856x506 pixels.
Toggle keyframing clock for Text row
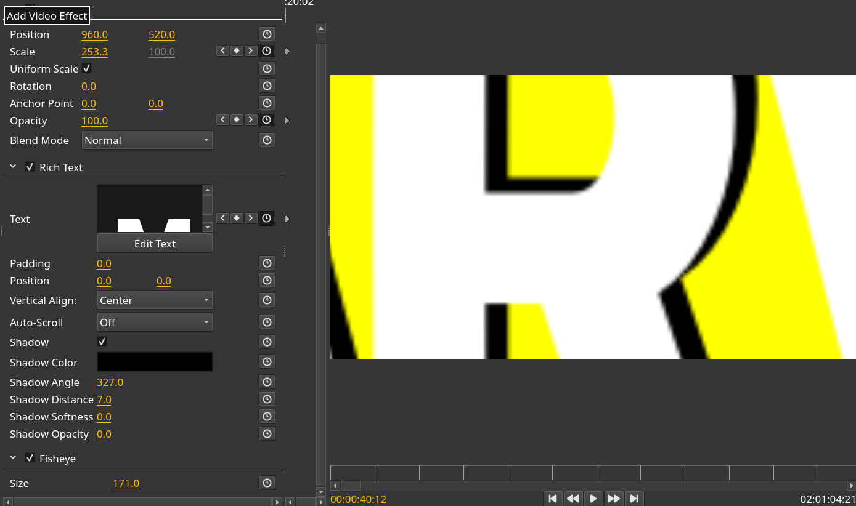tap(267, 219)
